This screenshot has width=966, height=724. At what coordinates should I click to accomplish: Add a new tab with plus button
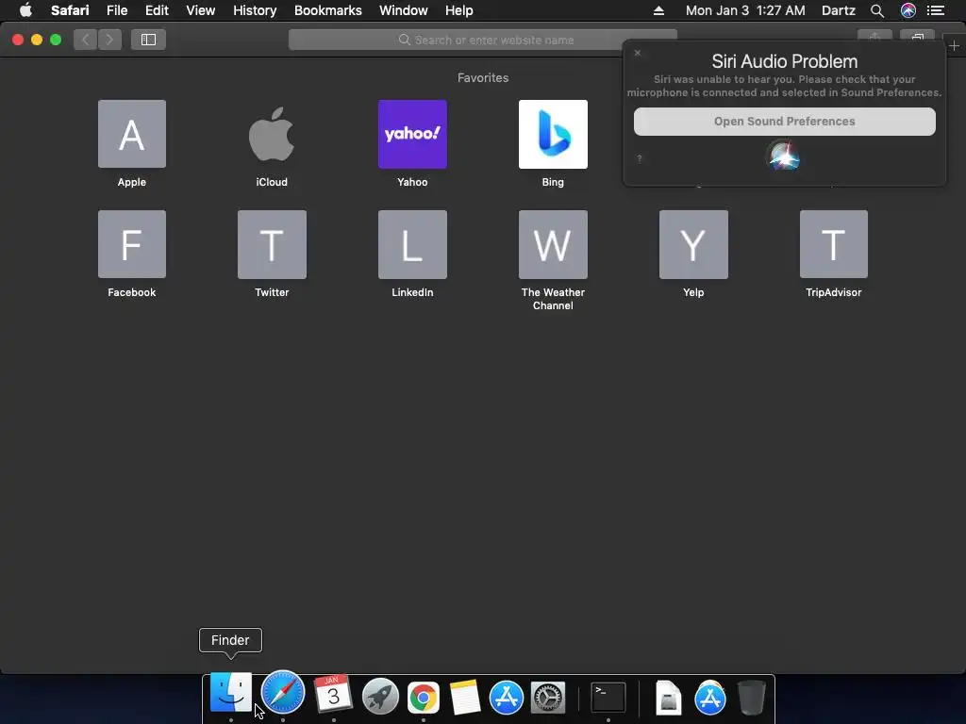coord(954,45)
